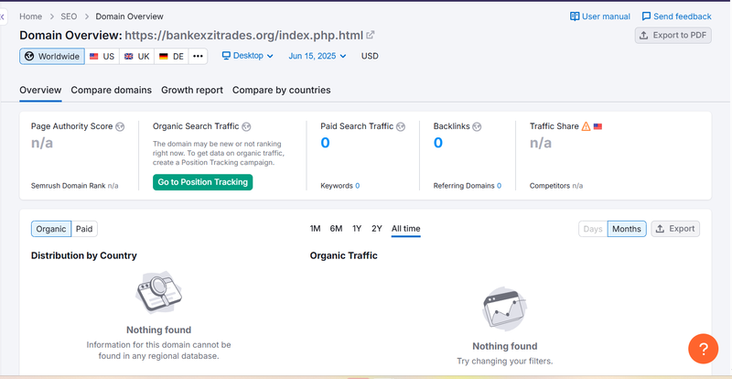Click globe icon next to Paid Search Traffic
Viewport: 732px width, 379px height.
click(401, 126)
